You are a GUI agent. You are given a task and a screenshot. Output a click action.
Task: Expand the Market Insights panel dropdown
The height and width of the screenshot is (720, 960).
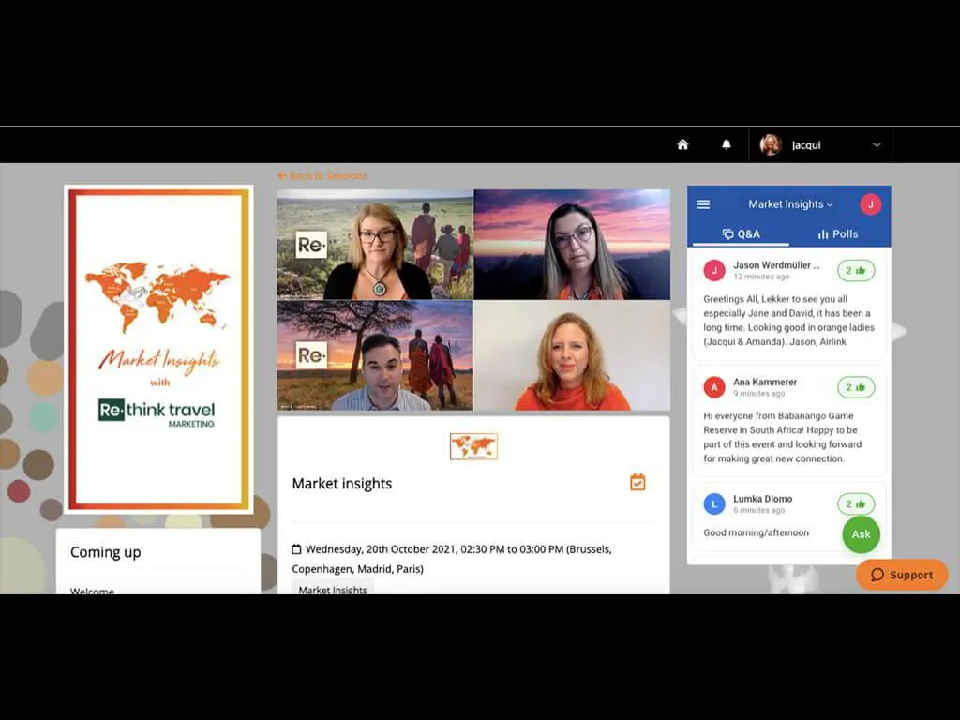pyautogui.click(x=790, y=204)
